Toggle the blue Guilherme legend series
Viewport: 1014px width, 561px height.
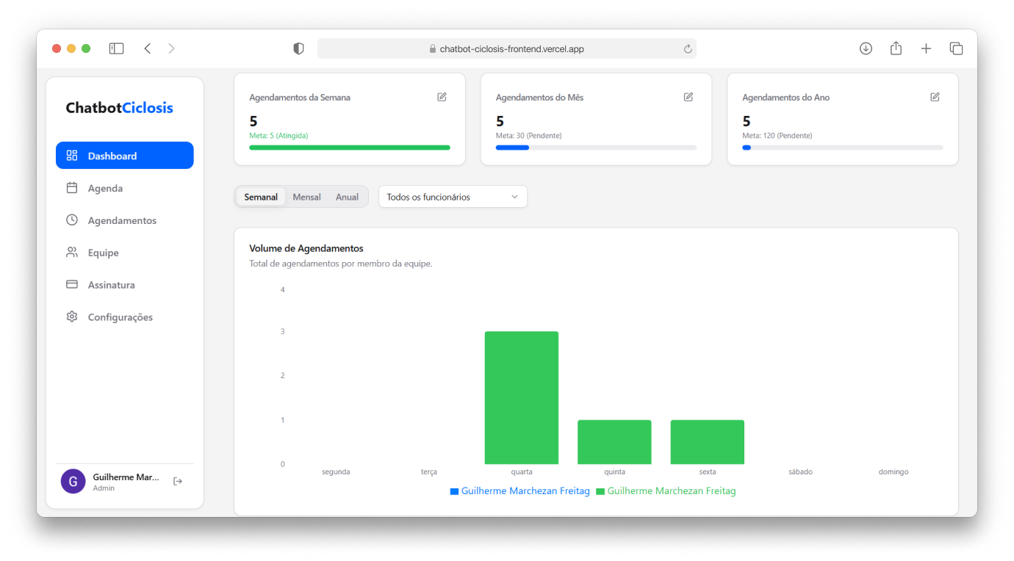pos(520,491)
